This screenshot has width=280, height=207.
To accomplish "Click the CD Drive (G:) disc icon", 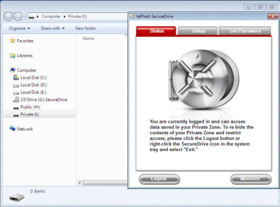I will click(x=16, y=99).
